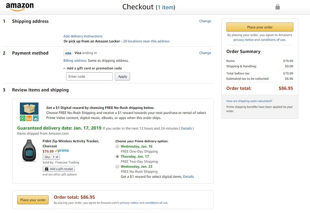The width and height of the screenshot is (310, 213).
Task: Click Guaranteed delivery date: Jan. 17, 2019
Action: pyautogui.click(x=59, y=128)
